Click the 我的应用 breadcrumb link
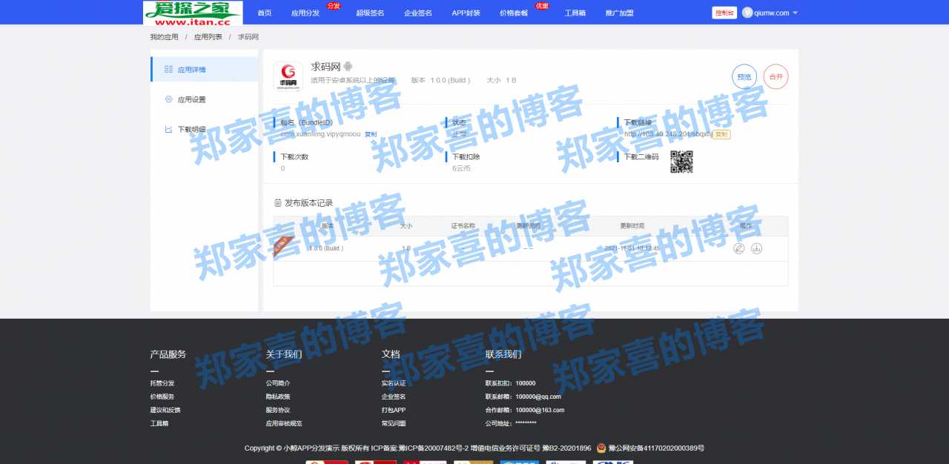The height and width of the screenshot is (464, 949). pos(165,37)
